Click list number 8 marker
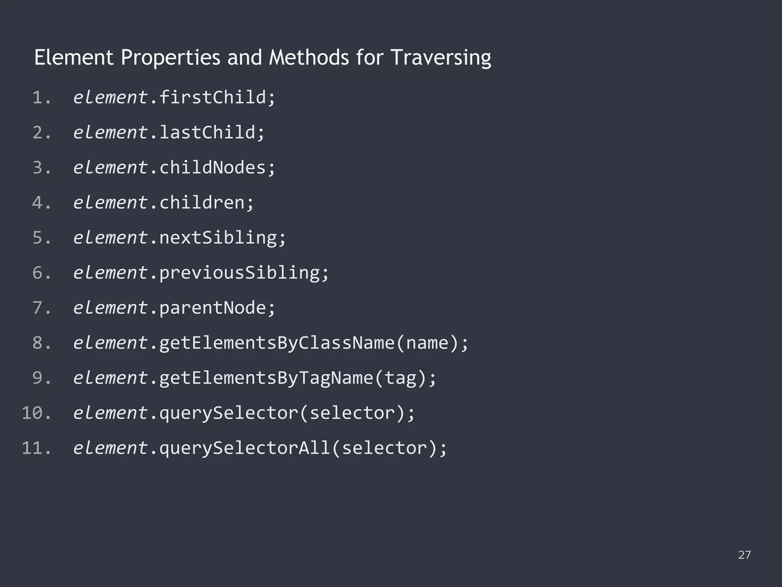The image size is (782, 587). coord(42,343)
